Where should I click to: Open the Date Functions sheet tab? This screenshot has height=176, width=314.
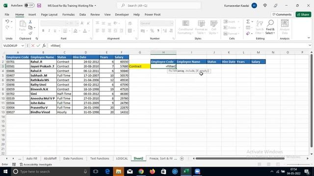click(x=73, y=158)
